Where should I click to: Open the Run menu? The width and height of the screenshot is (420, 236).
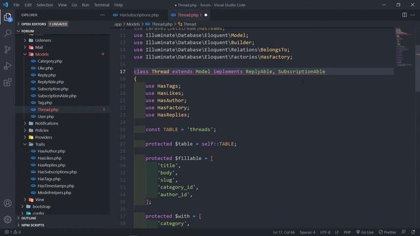(x=85, y=5)
